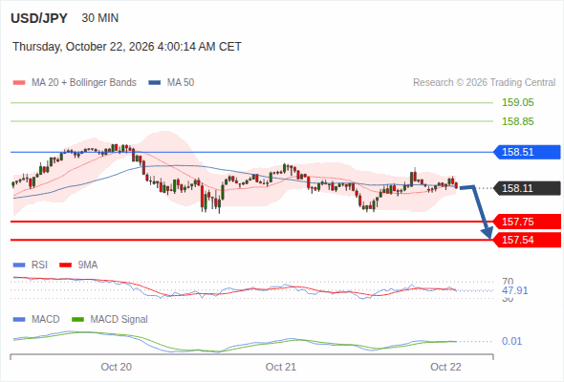564x382 pixels.
Task: Click the MACD value 0.01
Action: point(511,341)
